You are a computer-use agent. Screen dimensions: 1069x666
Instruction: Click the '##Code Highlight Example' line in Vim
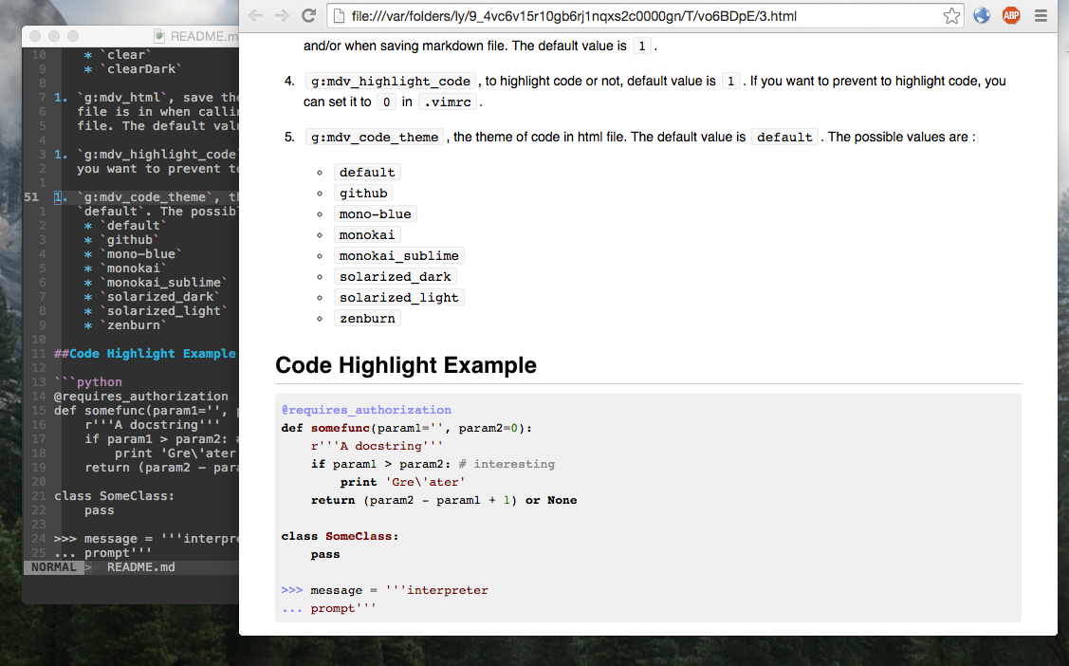click(x=144, y=354)
